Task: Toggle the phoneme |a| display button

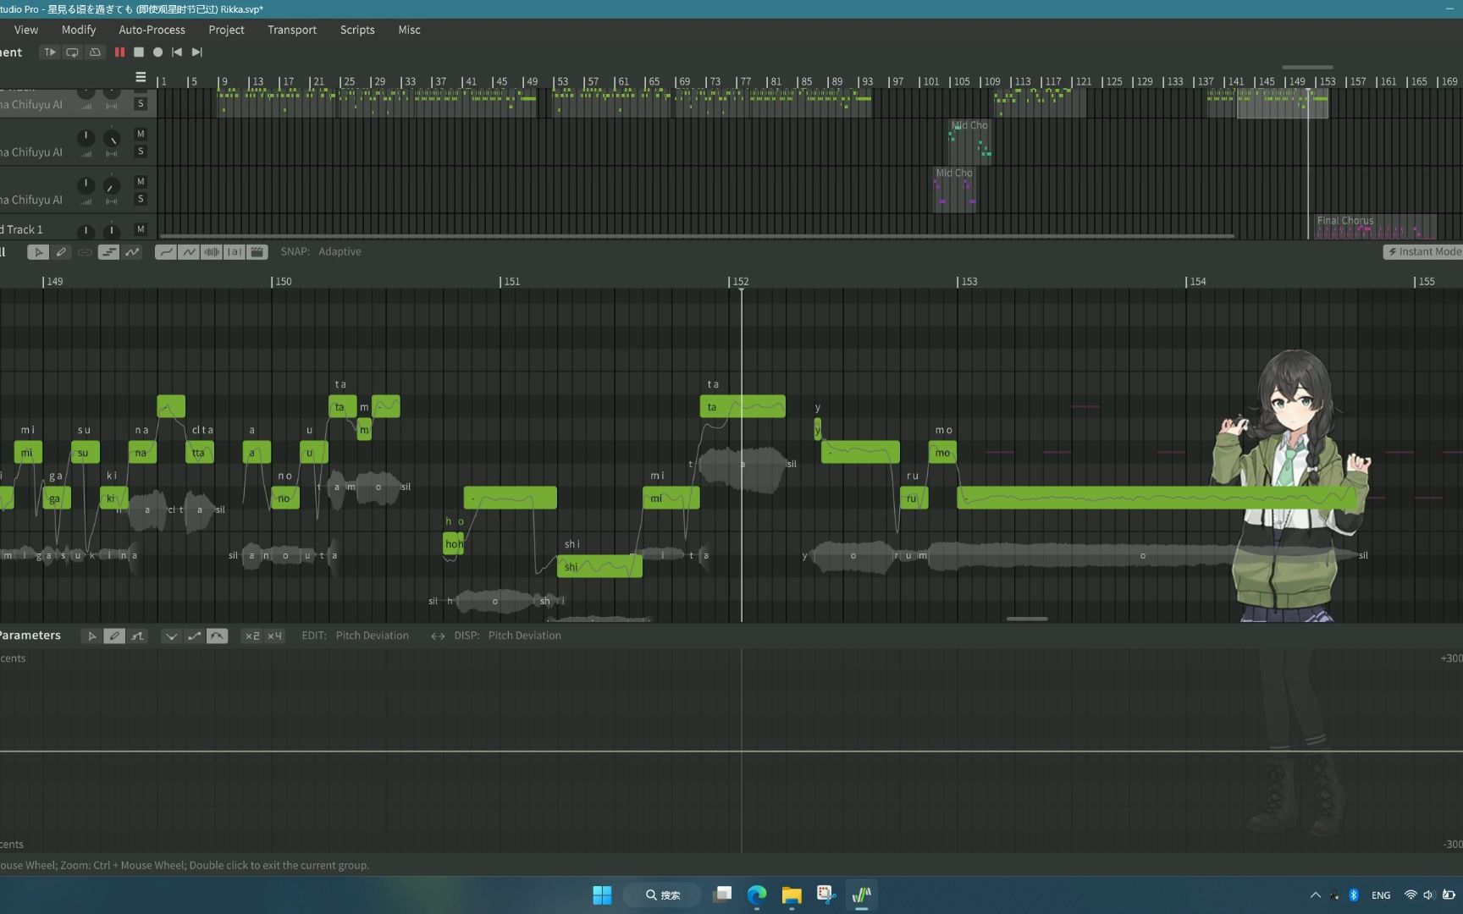Action: [x=235, y=252]
